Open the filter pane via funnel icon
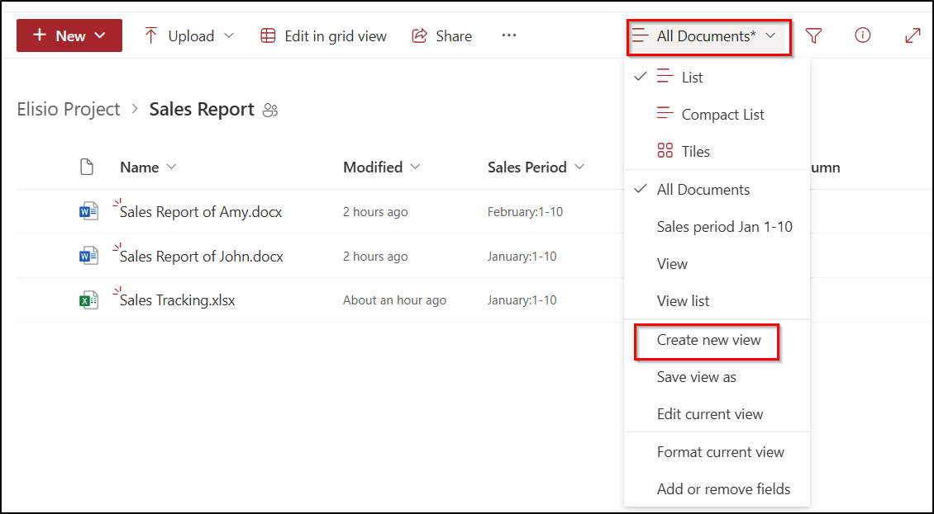 click(x=814, y=35)
